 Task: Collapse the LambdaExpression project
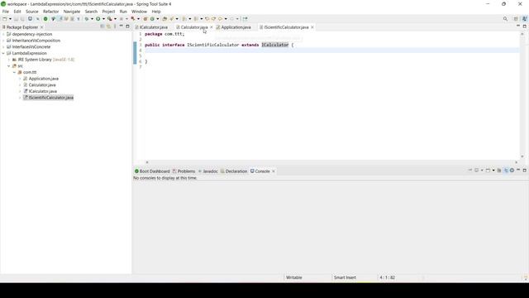point(3,53)
